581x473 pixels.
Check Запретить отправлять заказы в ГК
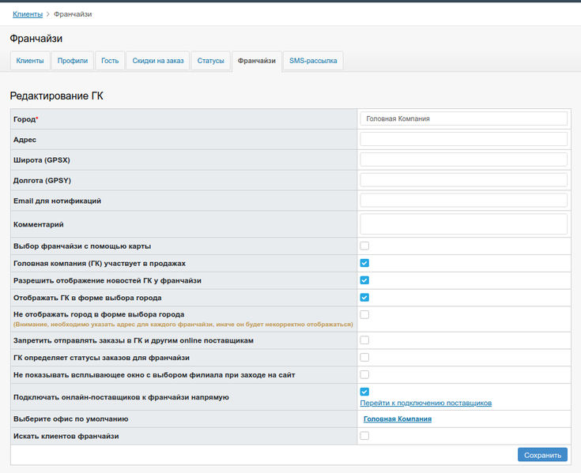[x=364, y=340]
